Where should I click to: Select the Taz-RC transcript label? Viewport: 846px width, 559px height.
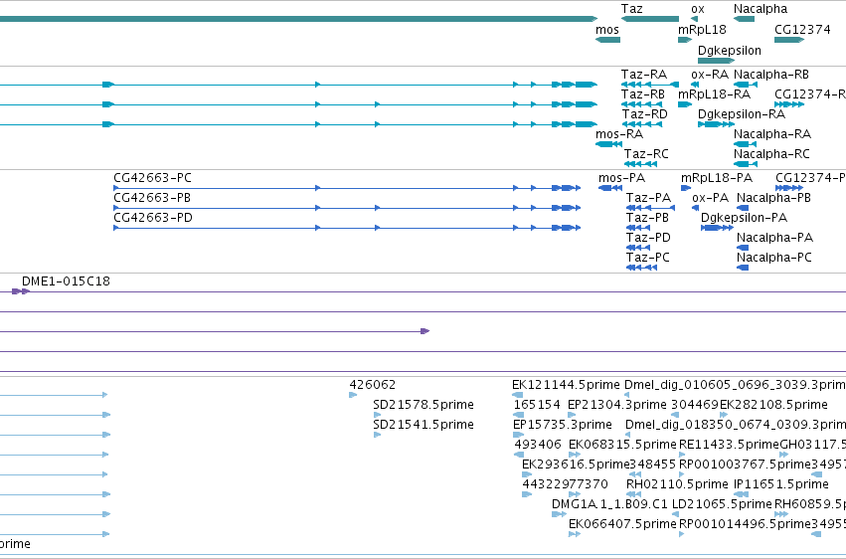tap(646, 154)
